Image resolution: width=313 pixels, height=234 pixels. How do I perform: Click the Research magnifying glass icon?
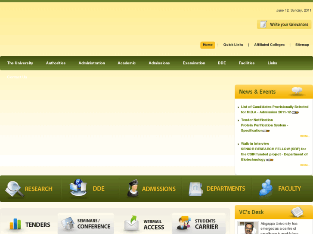[x=14, y=189]
